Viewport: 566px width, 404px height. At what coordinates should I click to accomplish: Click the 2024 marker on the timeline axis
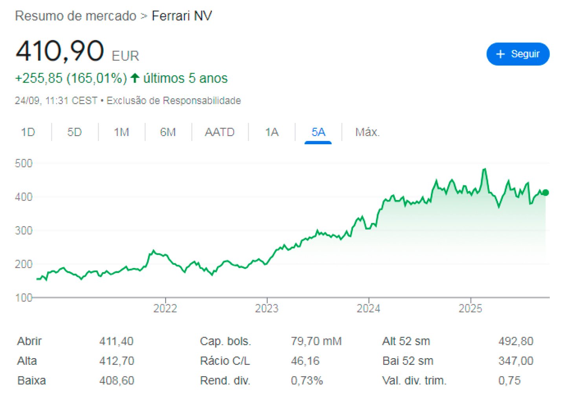pyautogui.click(x=368, y=308)
